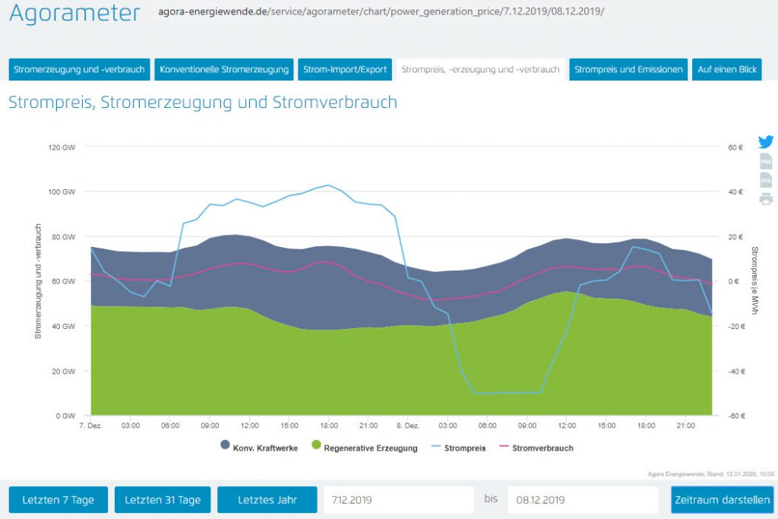The height and width of the screenshot is (519, 778).
Task: Open the Strom-Import/Export tab
Action: (x=345, y=69)
